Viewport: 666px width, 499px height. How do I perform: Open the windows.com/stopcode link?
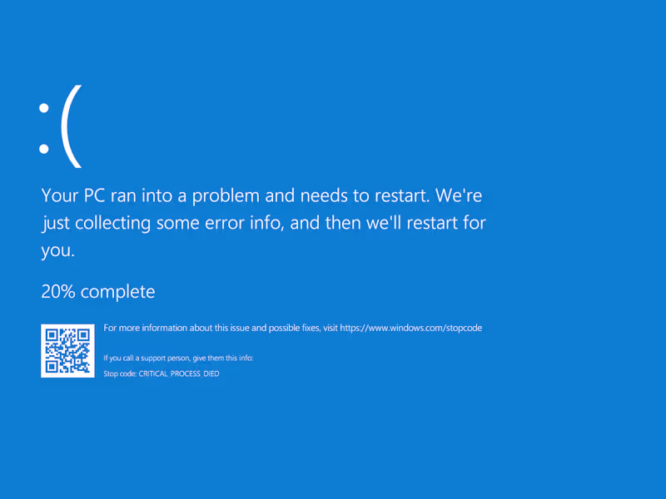click(x=411, y=329)
